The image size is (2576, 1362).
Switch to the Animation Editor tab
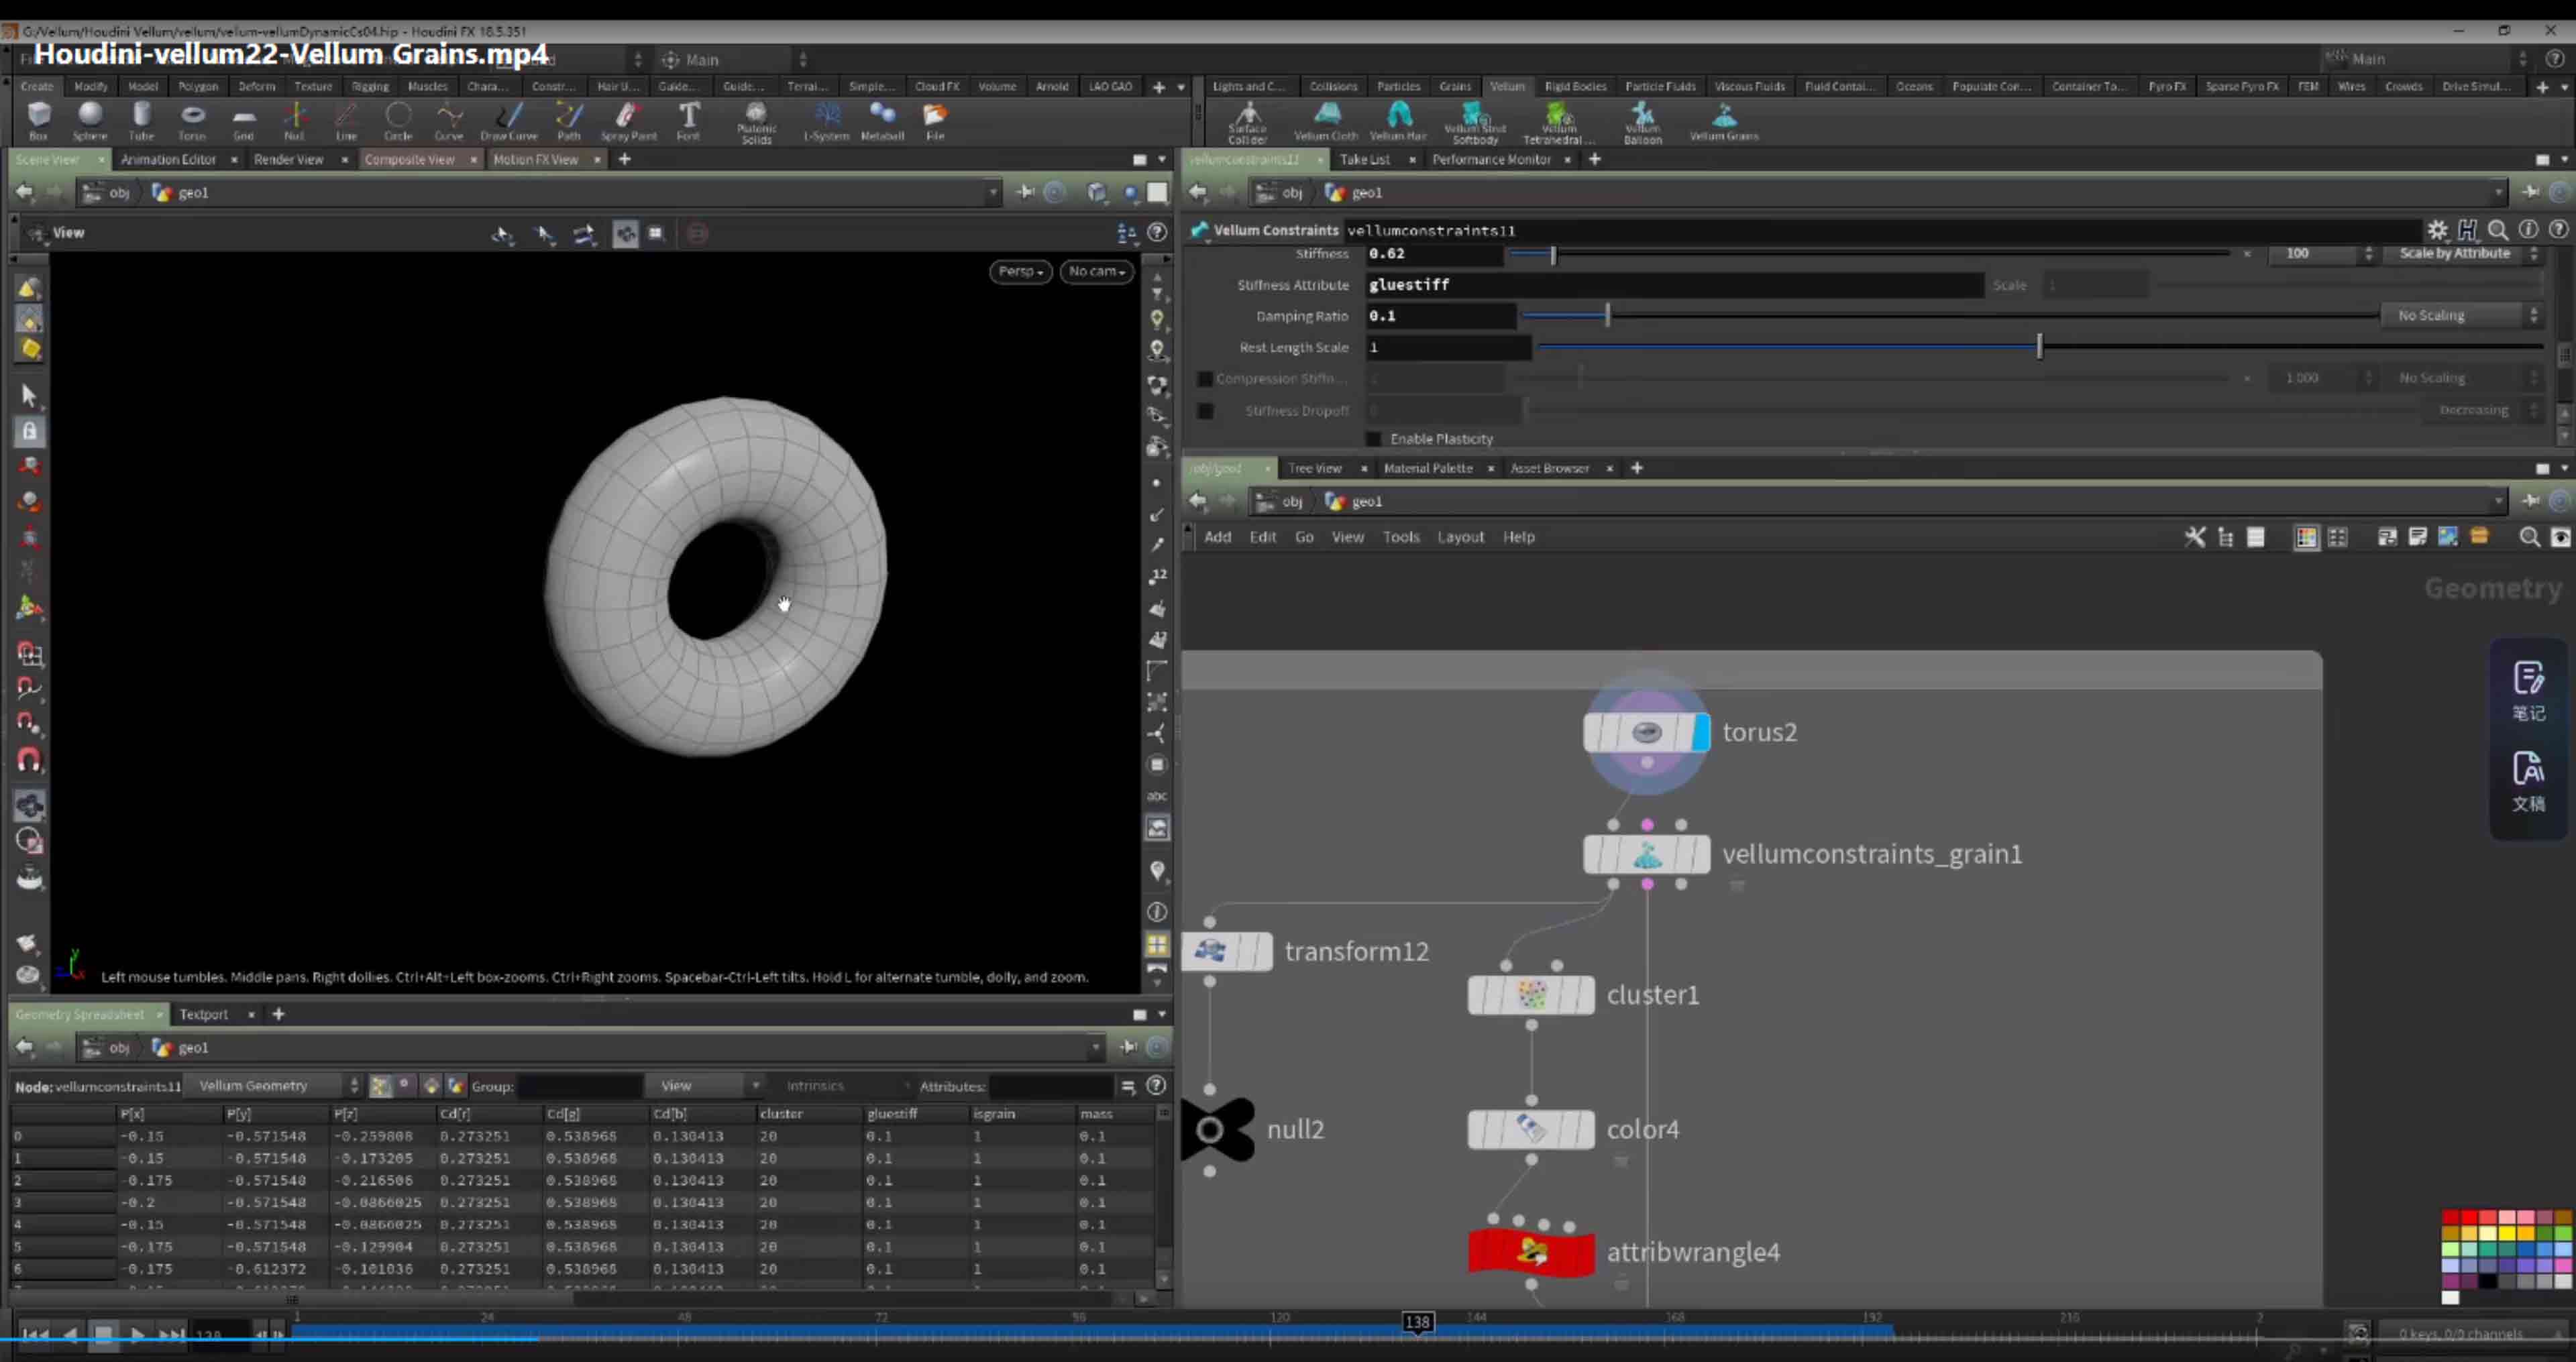coord(168,159)
